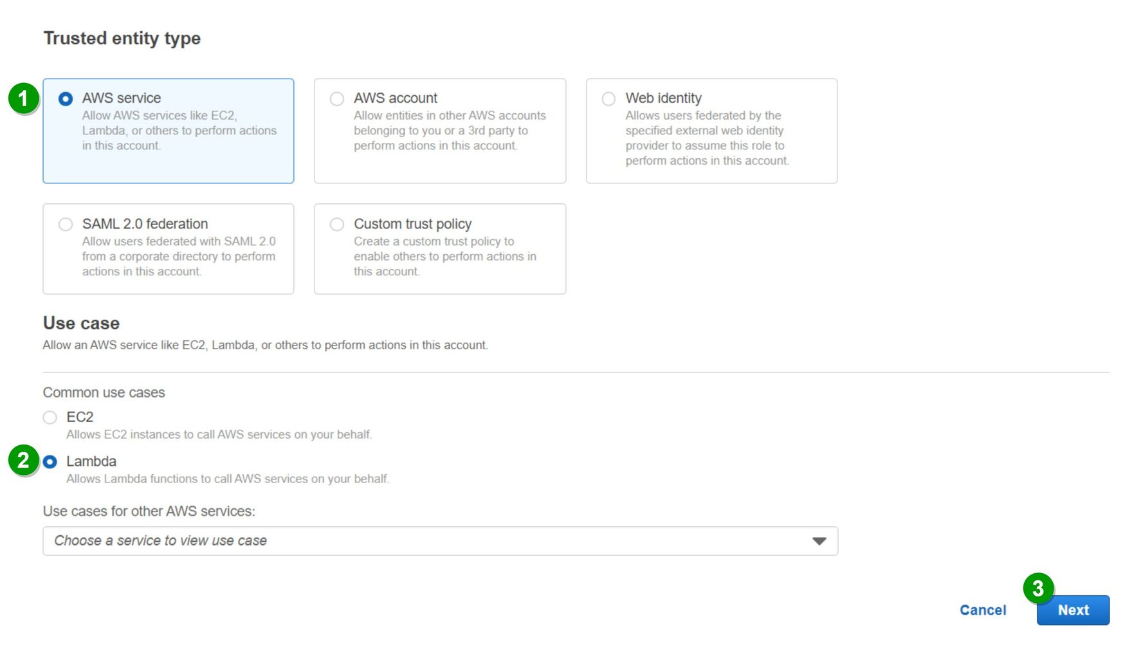Click the green step 2 marker beside Lambda

23,461
